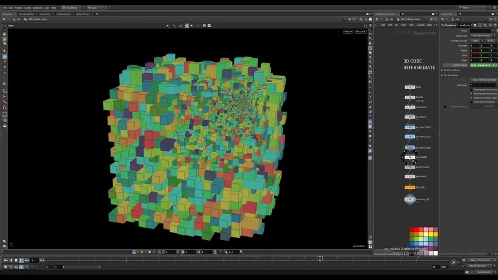Click the box2 node in network

tap(410, 87)
